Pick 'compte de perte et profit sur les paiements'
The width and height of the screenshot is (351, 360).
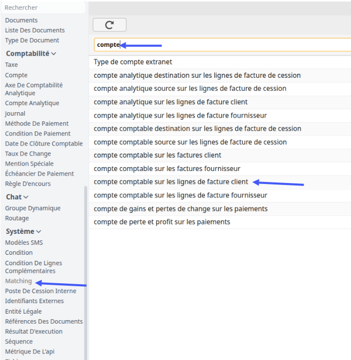[220, 222]
